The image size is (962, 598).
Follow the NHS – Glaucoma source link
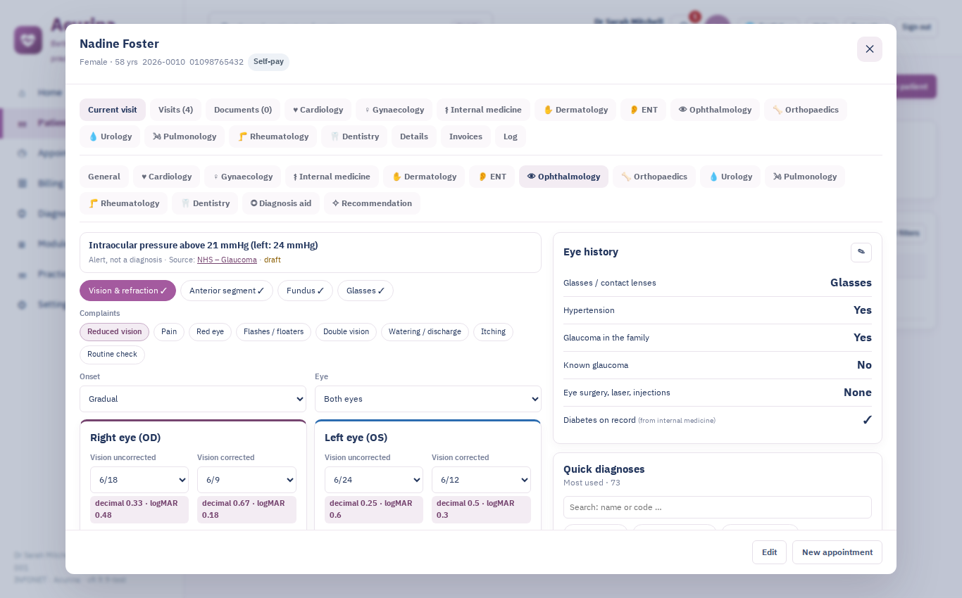tap(227, 260)
